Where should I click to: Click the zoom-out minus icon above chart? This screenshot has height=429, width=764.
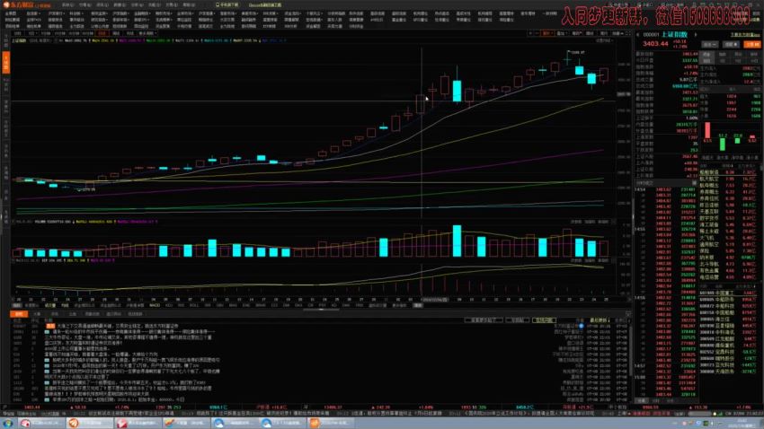coord(537,33)
